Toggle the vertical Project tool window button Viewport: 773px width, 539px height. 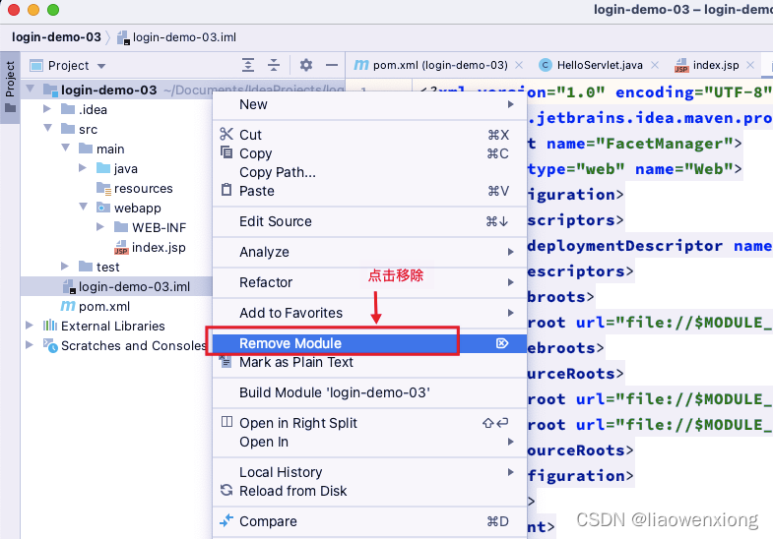click(x=10, y=88)
